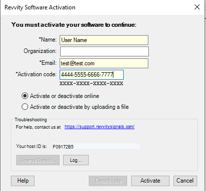The image size is (206, 191).
Task: Open the support.revvitysignals.com link
Action: pos(100,127)
